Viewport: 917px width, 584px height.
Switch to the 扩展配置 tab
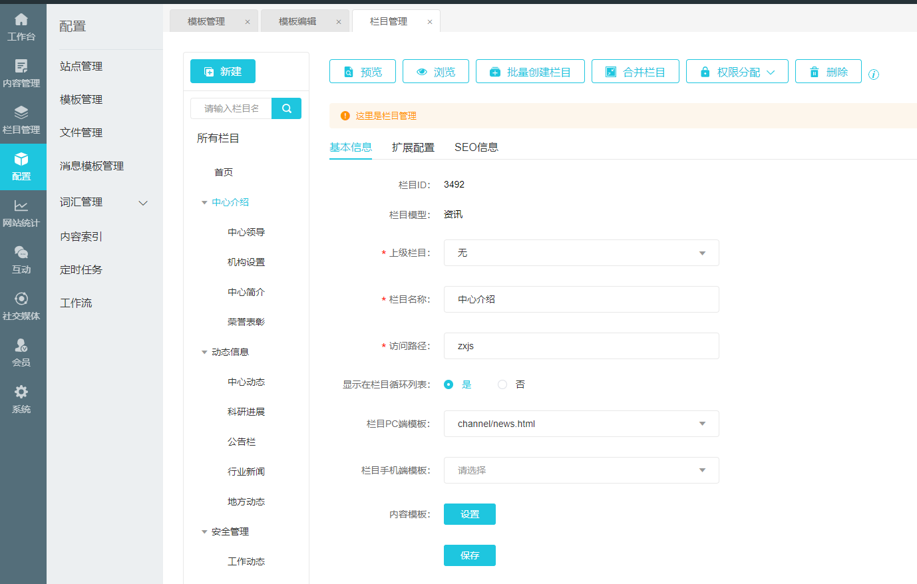pyautogui.click(x=413, y=148)
